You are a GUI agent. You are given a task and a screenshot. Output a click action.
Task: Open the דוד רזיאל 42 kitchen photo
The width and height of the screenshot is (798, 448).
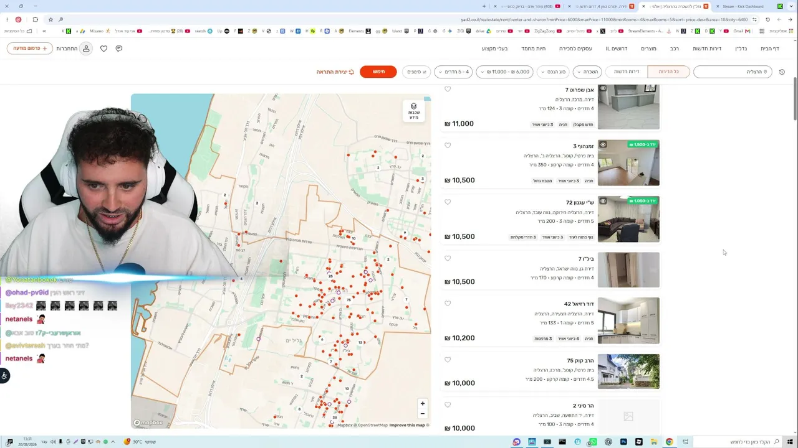[628, 320]
